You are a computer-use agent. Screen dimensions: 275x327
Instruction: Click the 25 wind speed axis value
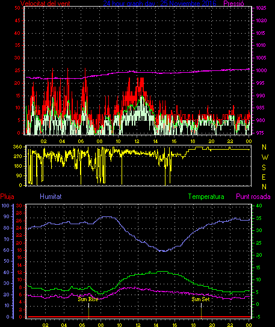pyautogui.click(x=17, y=70)
